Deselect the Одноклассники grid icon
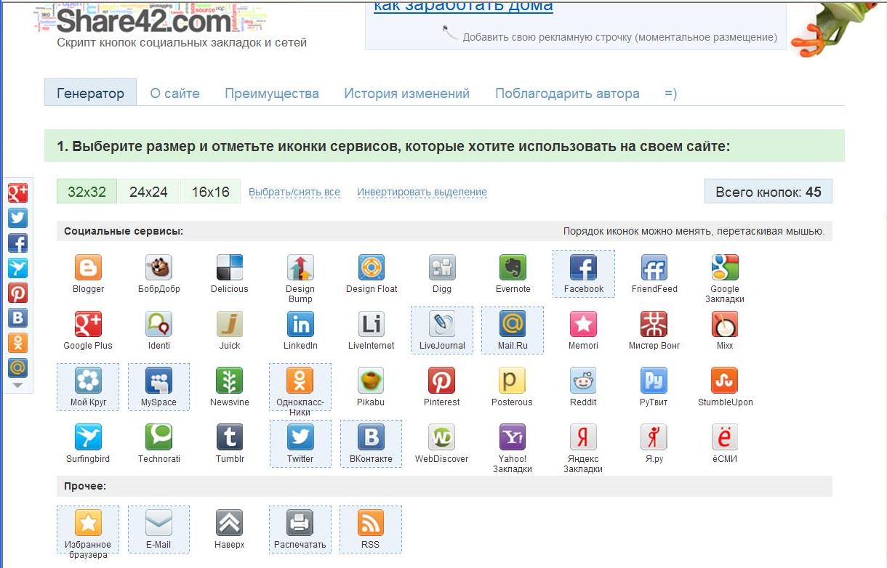The height and width of the screenshot is (568, 887). coord(300,381)
